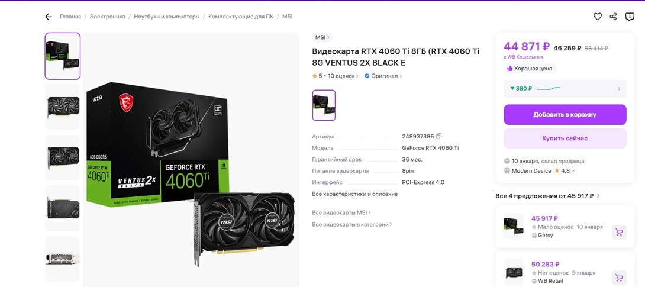The image size is (645, 287).
Task: Add product to favorites with heart icon
Action: [x=597, y=17]
